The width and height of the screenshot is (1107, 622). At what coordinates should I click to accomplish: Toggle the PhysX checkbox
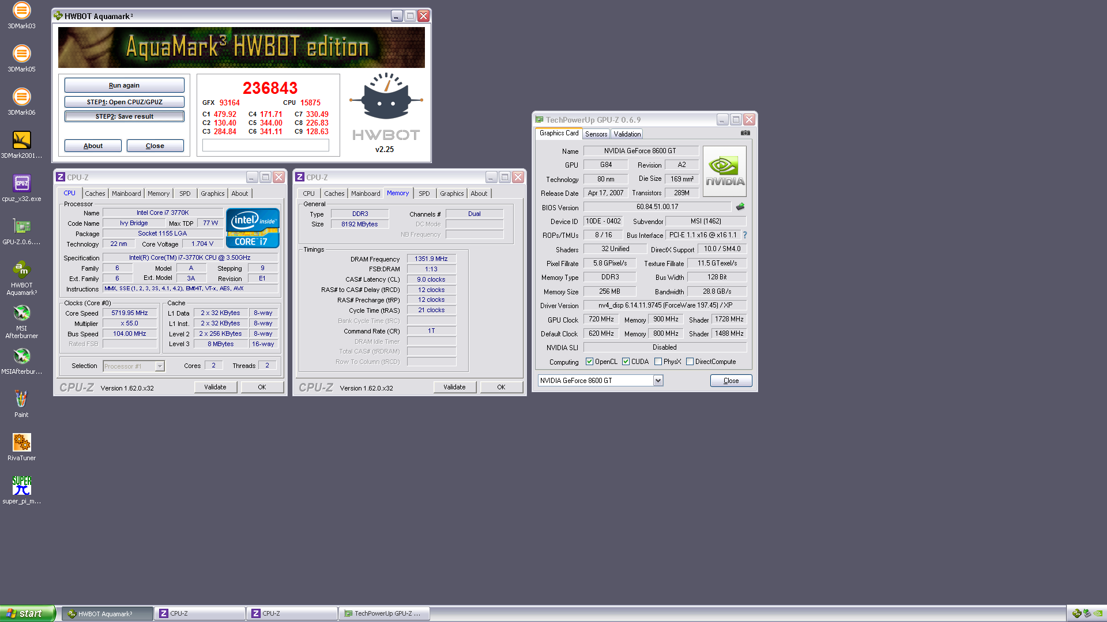click(658, 362)
